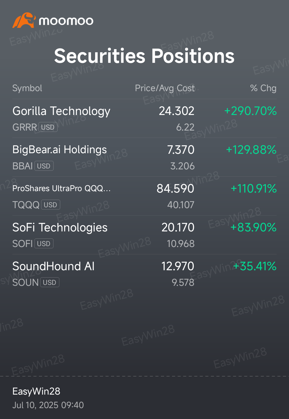Click the moomoo bull logo icon
The width and height of the screenshot is (289, 419).
pyautogui.click(x=24, y=20)
